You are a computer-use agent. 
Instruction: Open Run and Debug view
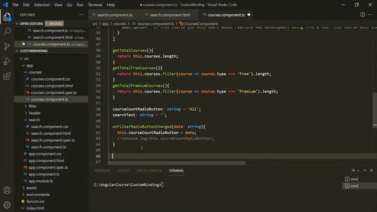pyautogui.click(x=7, y=61)
